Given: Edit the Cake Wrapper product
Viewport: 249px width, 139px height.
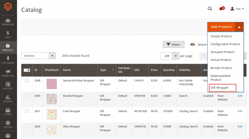Looking at the screenshot, I should coord(240,111).
